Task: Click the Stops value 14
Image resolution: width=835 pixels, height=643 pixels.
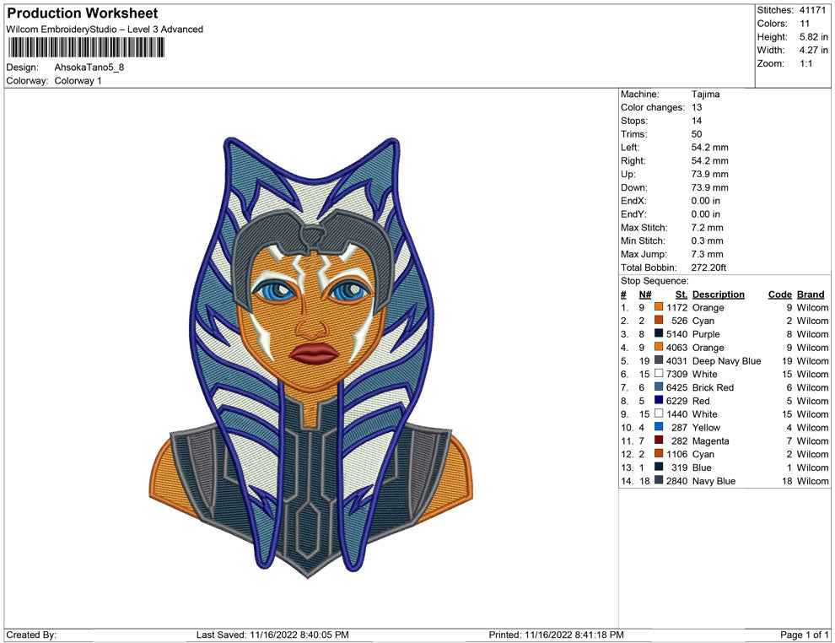Action: click(x=697, y=121)
